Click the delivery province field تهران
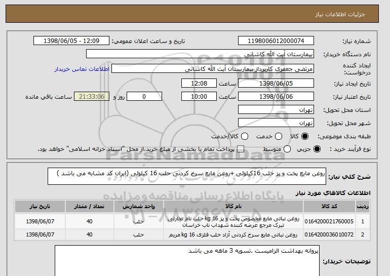This screenshot has height=276, width=390. click(x=276, y=110)
